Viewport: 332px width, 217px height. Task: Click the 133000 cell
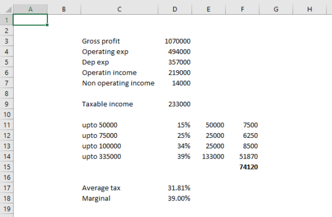pos(209,157)
